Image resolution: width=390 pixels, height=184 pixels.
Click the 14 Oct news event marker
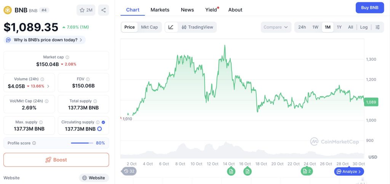click(x=231, y=171)
